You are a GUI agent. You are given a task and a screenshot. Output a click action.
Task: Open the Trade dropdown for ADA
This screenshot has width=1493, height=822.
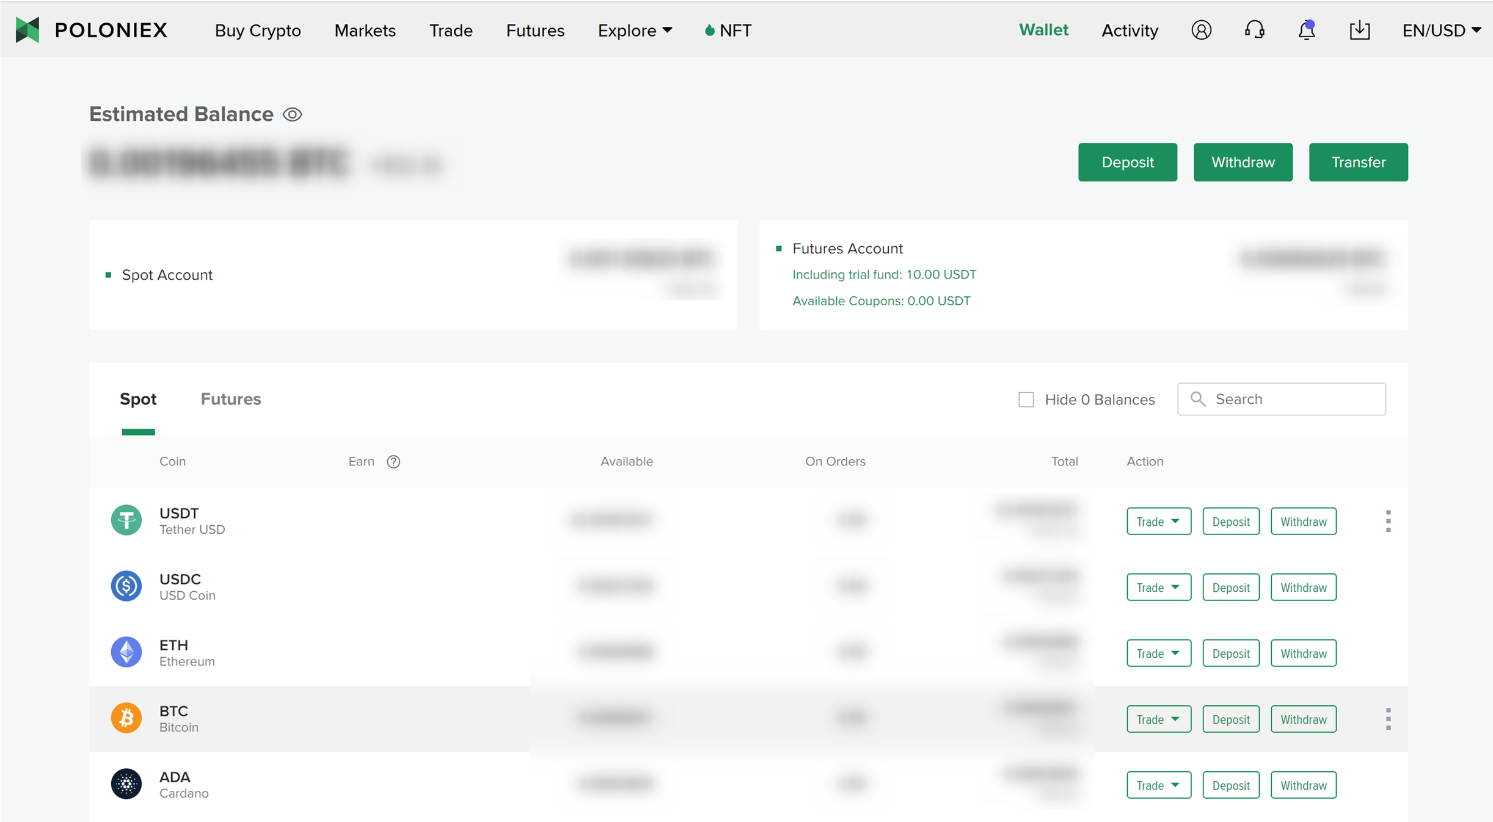tap(1159, 785)
